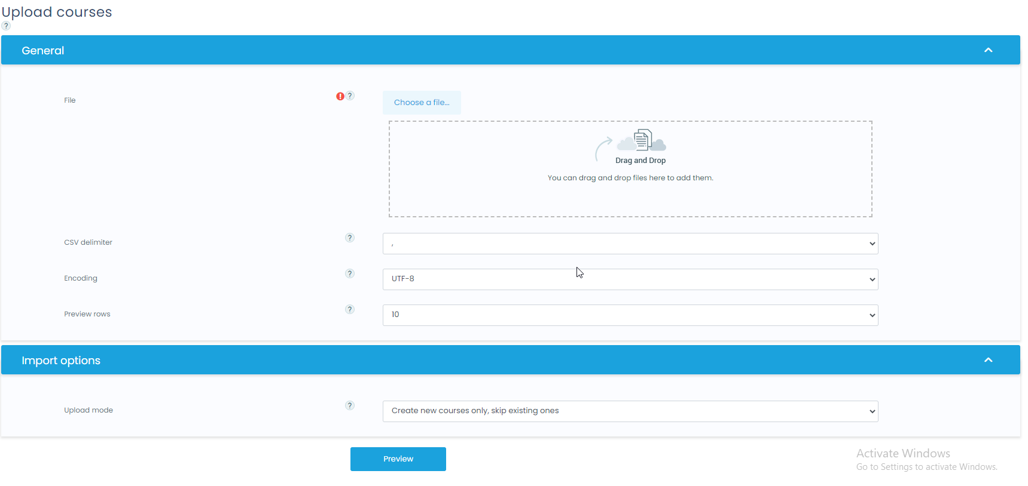Click the Choose a file button
The height and width of the screenshot is (486, 1028).
tap(422, 103)
